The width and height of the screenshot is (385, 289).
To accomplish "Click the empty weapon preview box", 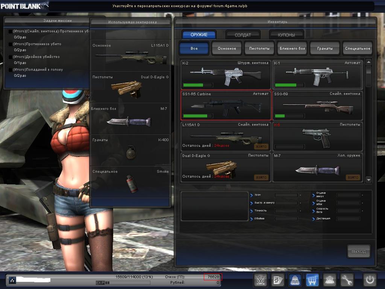I will (x=215, y=206).
